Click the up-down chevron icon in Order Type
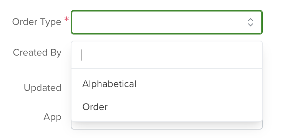 (250, 22)
